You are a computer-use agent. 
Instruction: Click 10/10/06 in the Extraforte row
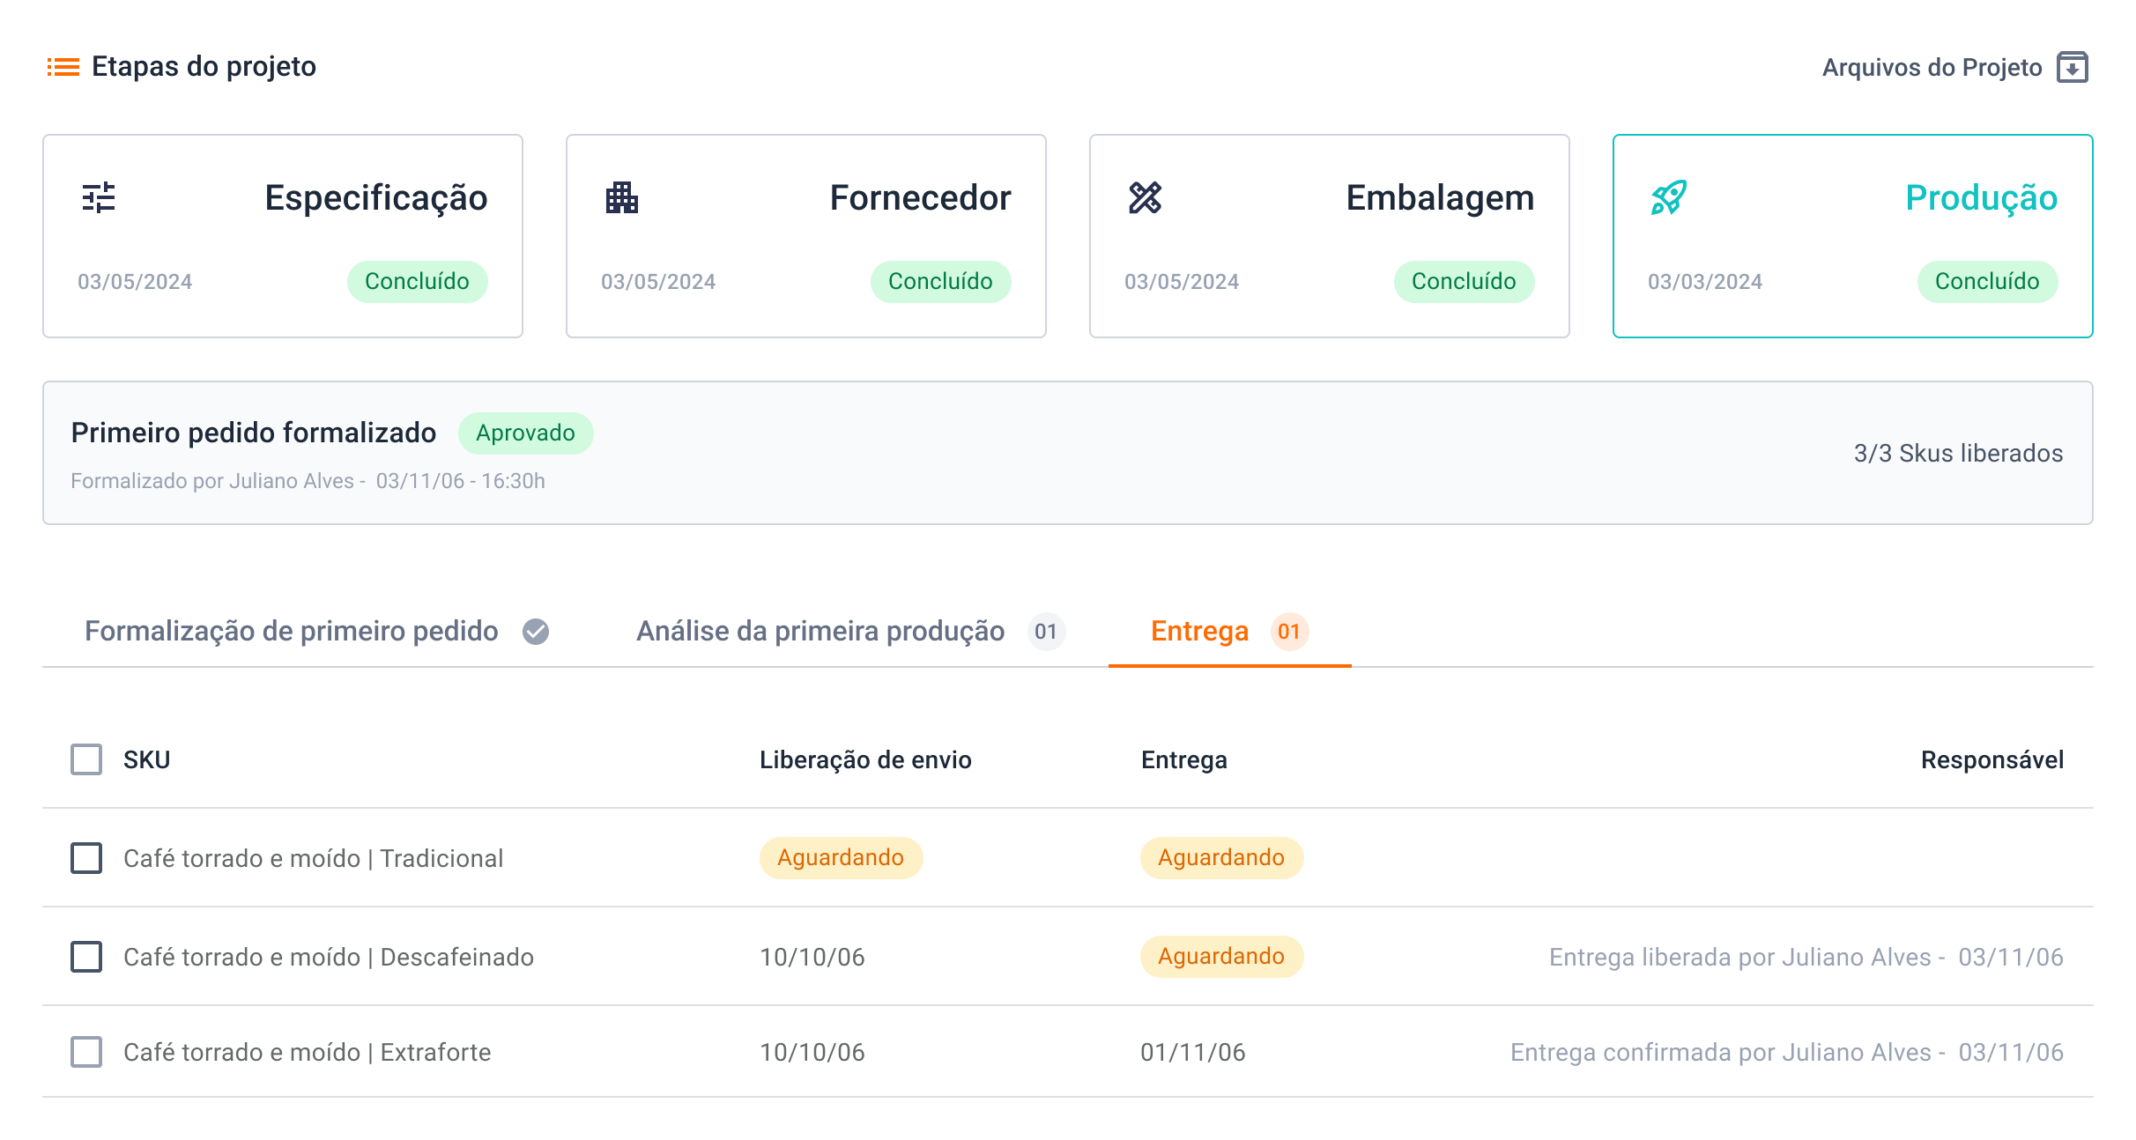click(812, 1053)
